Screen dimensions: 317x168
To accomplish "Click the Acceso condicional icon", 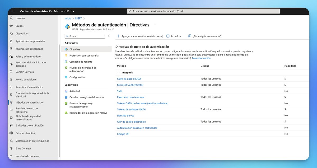I will pyautogui.click(x=11, y=80).
